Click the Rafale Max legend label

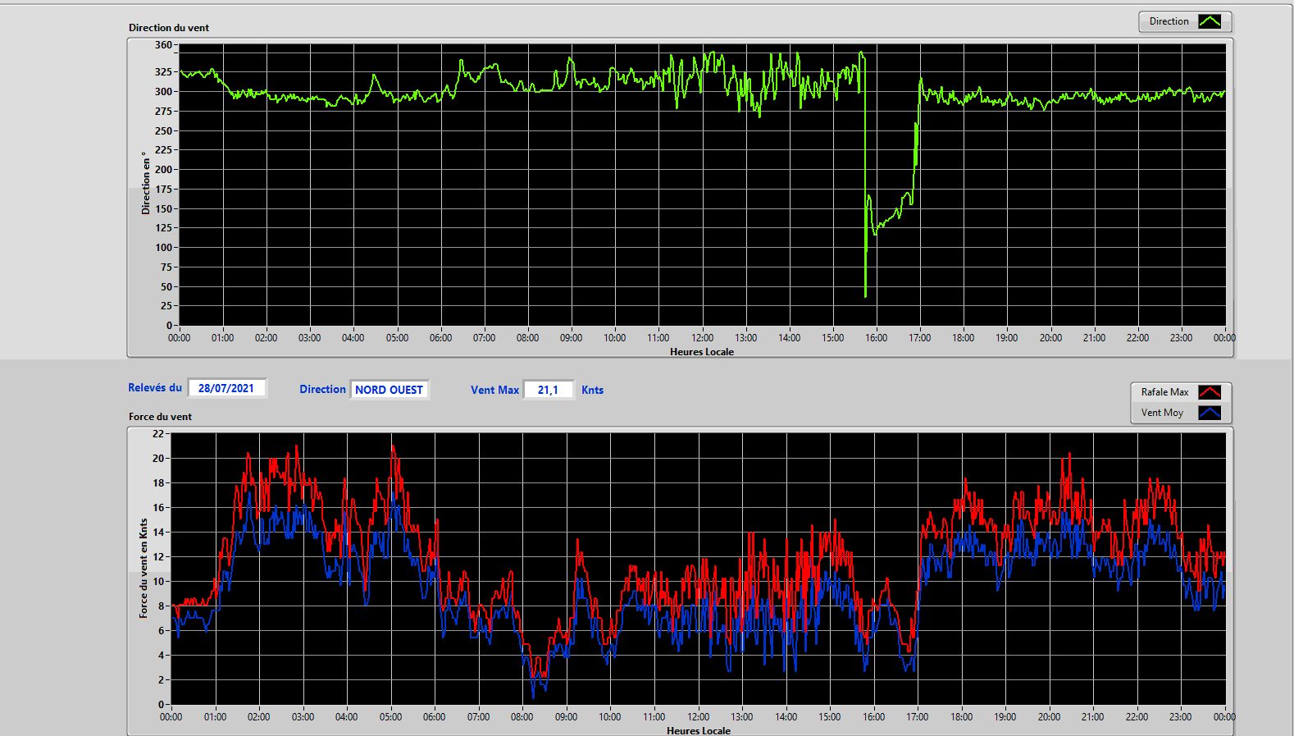(x=1164, y=392)
